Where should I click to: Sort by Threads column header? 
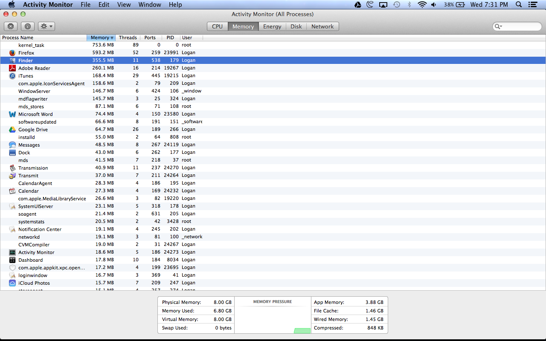click(x=128, y=38)
